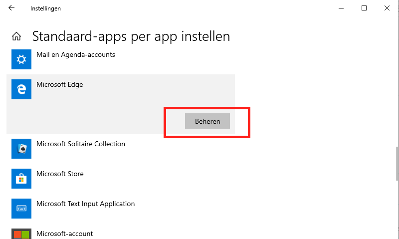
Task: Maximize the Instellingen window
Action: click(x=364, y=8)
